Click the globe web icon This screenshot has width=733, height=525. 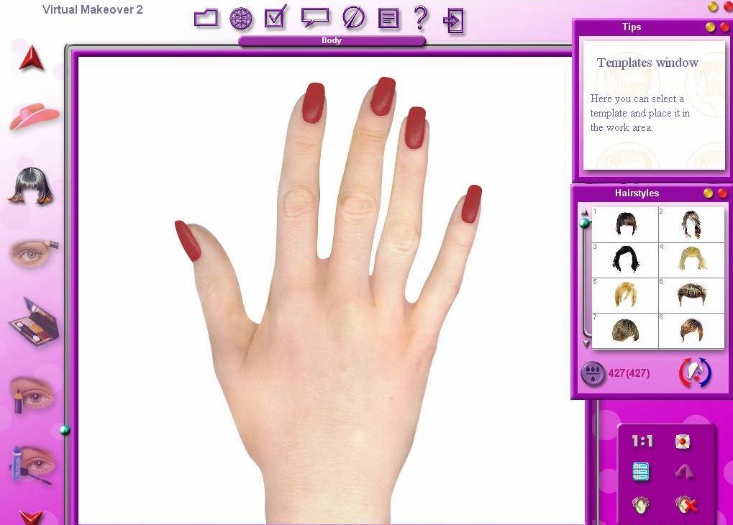pyautogui.click(x=241, y=19)
